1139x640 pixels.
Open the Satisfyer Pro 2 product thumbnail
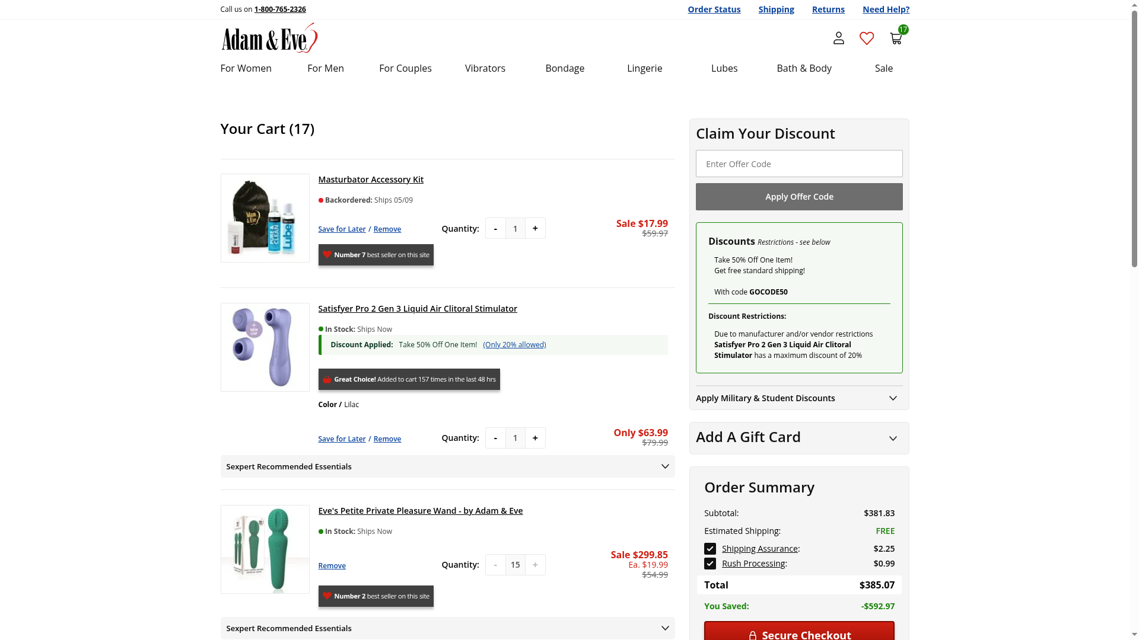[265, 347]
